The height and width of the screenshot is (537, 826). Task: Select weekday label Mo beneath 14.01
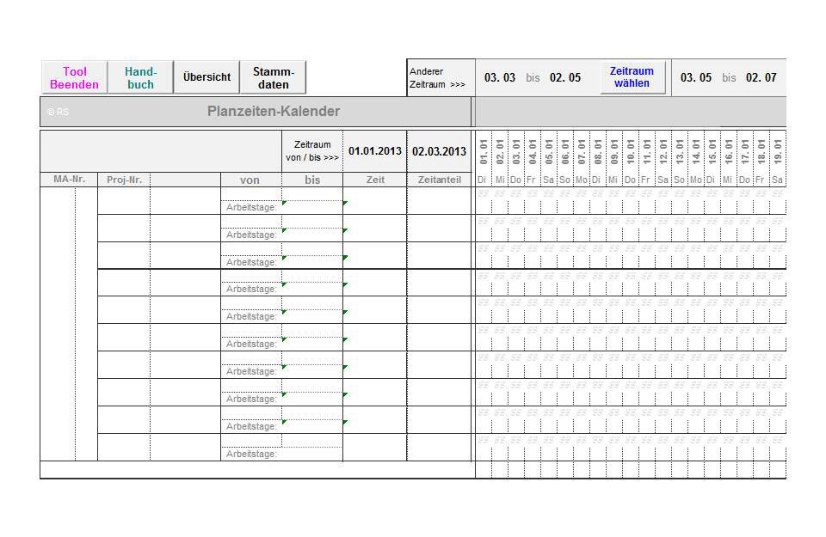pos(696,180)
